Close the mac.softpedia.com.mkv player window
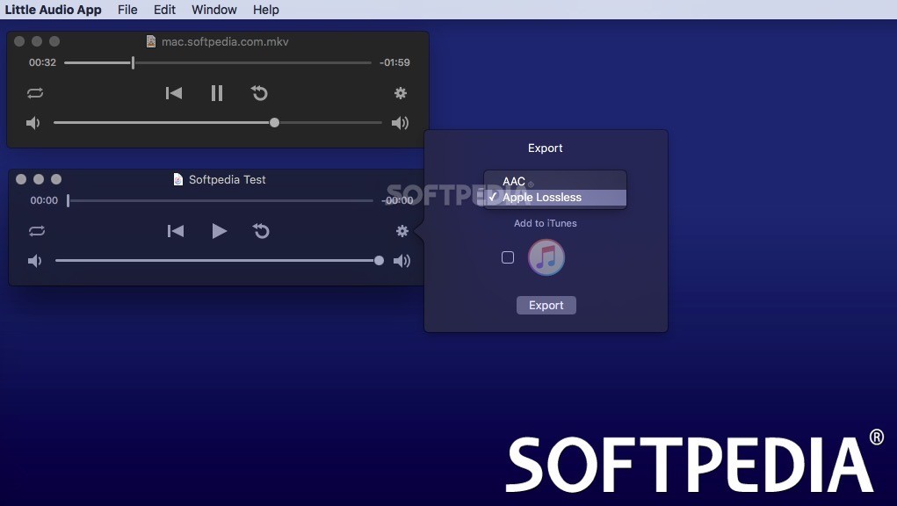The height and width of the screenshot is (506, 897). (x=19, y=41)
